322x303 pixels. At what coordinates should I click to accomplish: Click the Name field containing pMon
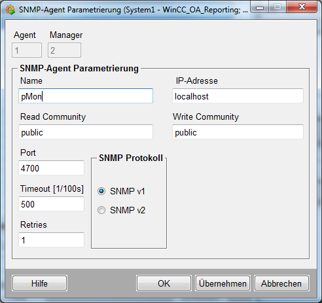point(86,96)
